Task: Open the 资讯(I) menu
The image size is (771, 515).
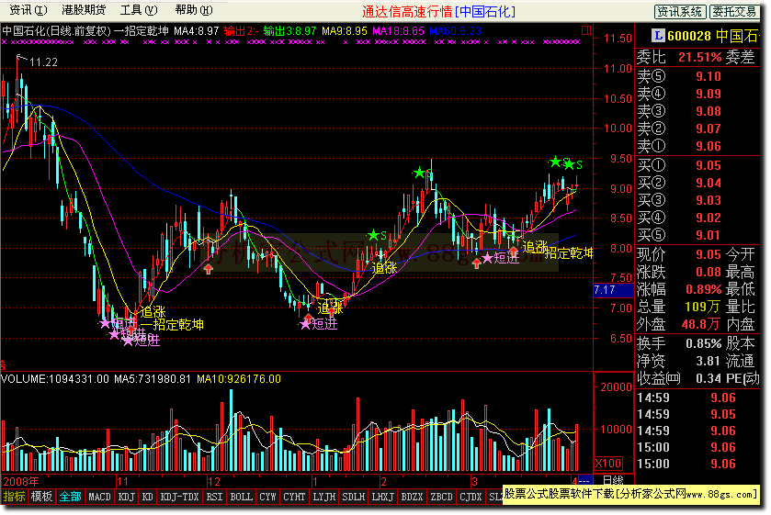Action: [28, 10]
